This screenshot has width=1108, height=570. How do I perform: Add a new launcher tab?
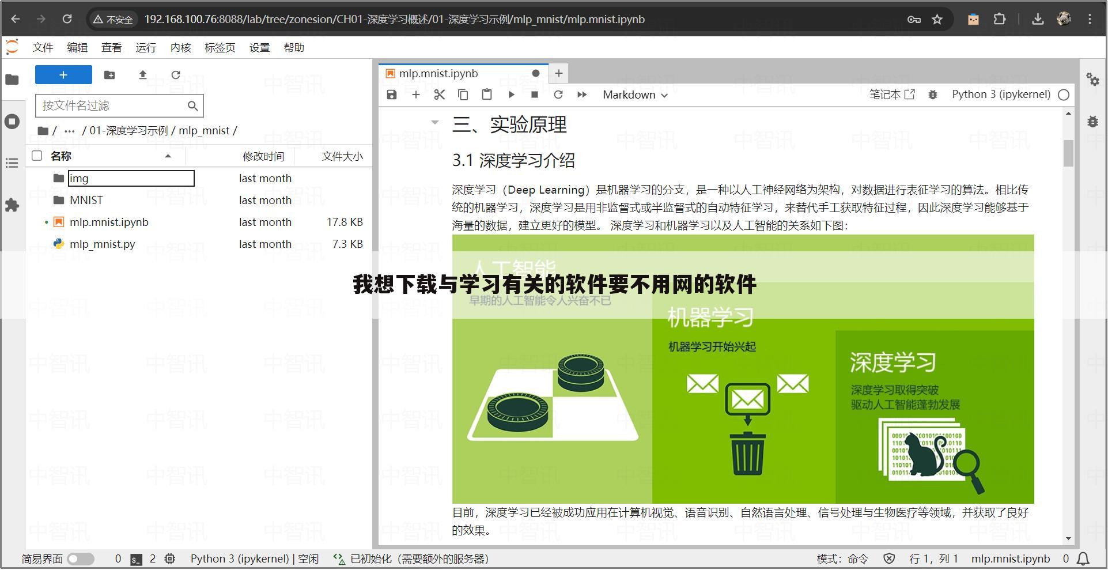[x=558, y=73]
